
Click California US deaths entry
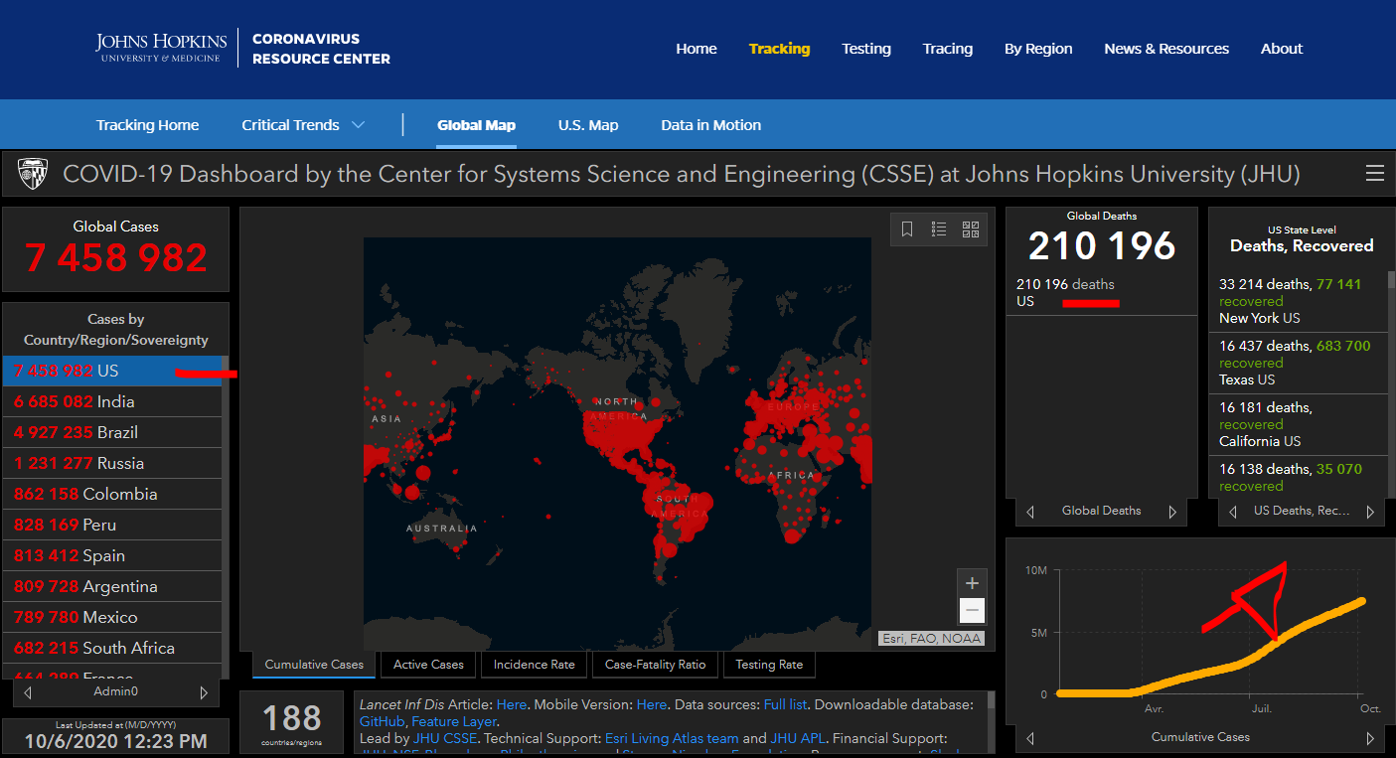pos(1299,424)
